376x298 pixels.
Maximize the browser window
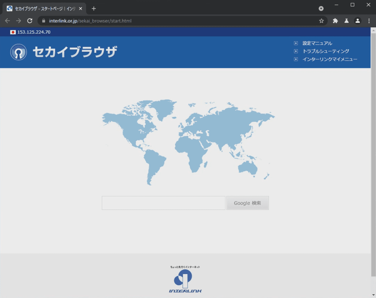pyautogui.click(x=352, y=5)
